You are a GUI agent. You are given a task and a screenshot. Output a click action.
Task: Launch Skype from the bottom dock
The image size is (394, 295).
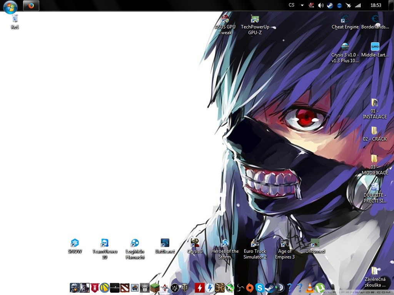[x=260, y=288]
